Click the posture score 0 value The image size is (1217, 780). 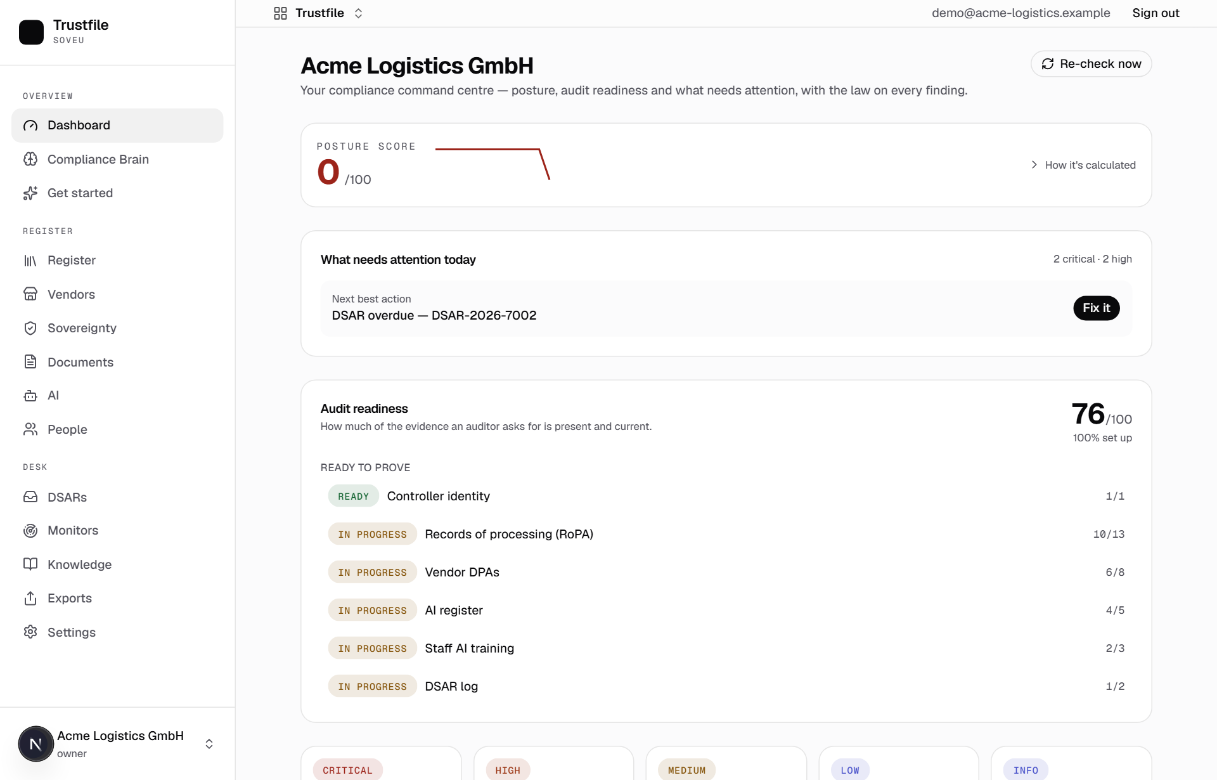coord(328,172)
